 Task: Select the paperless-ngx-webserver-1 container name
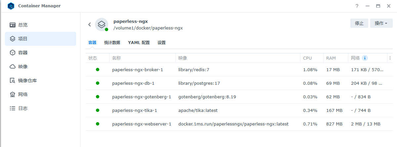(142, 124)
